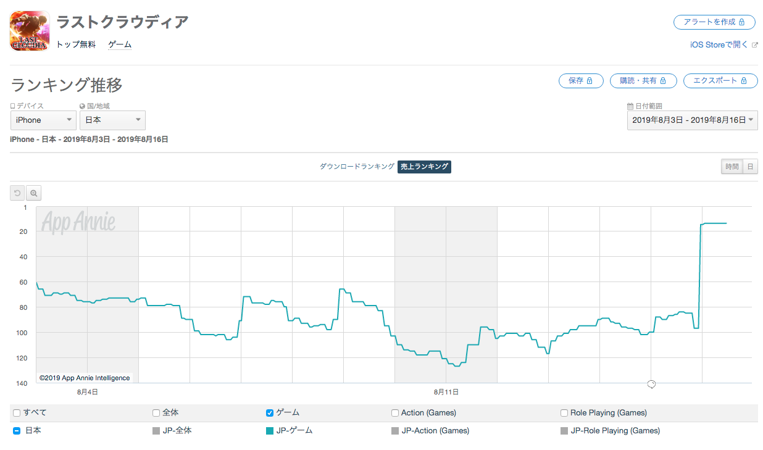
Task: Click the device icon next to デバイス
Action: click(13, 106)
